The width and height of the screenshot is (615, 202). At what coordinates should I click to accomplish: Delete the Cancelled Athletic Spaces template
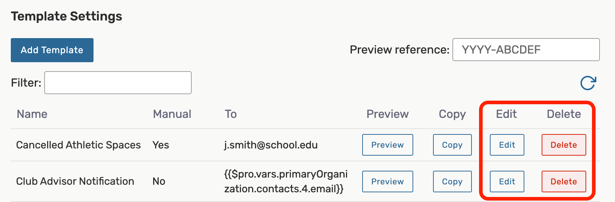(x=564, y=145)
